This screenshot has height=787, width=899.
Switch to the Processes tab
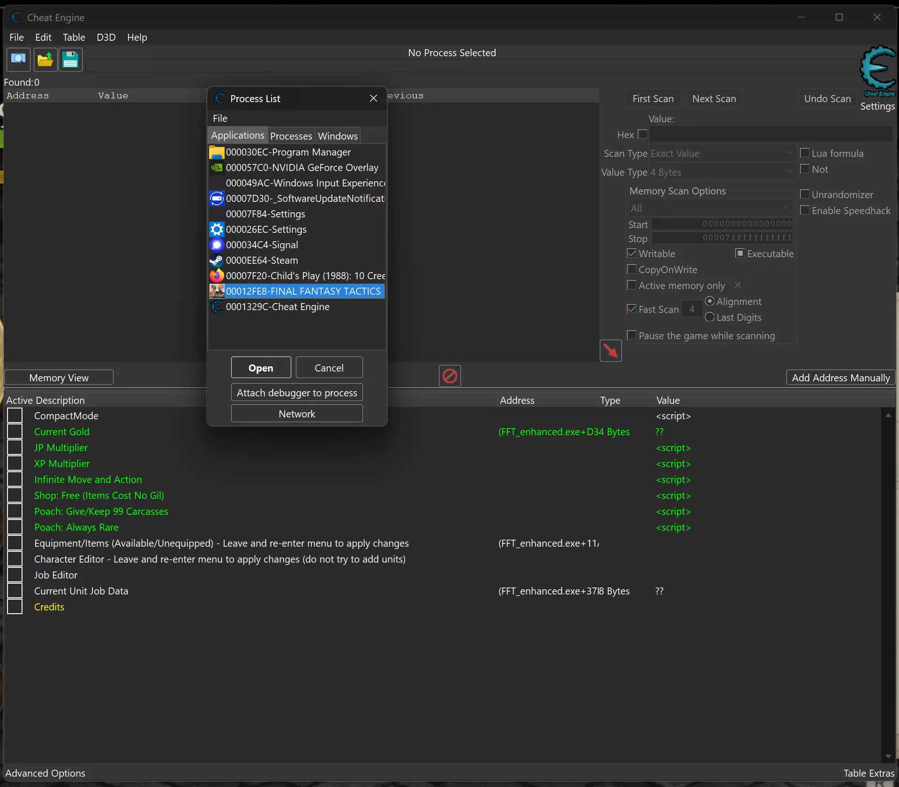point(291,136)
